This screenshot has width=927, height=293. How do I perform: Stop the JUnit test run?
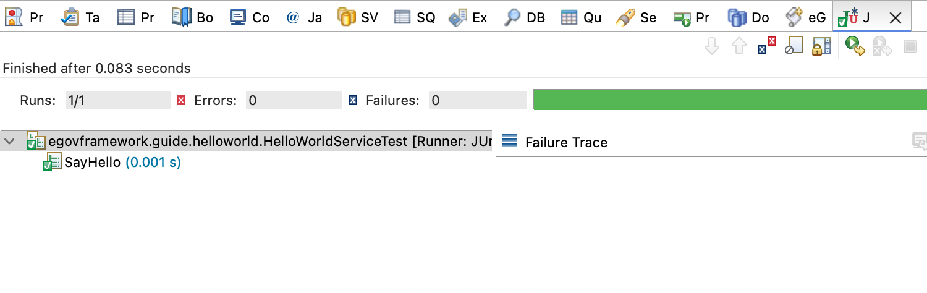point(910,46)
